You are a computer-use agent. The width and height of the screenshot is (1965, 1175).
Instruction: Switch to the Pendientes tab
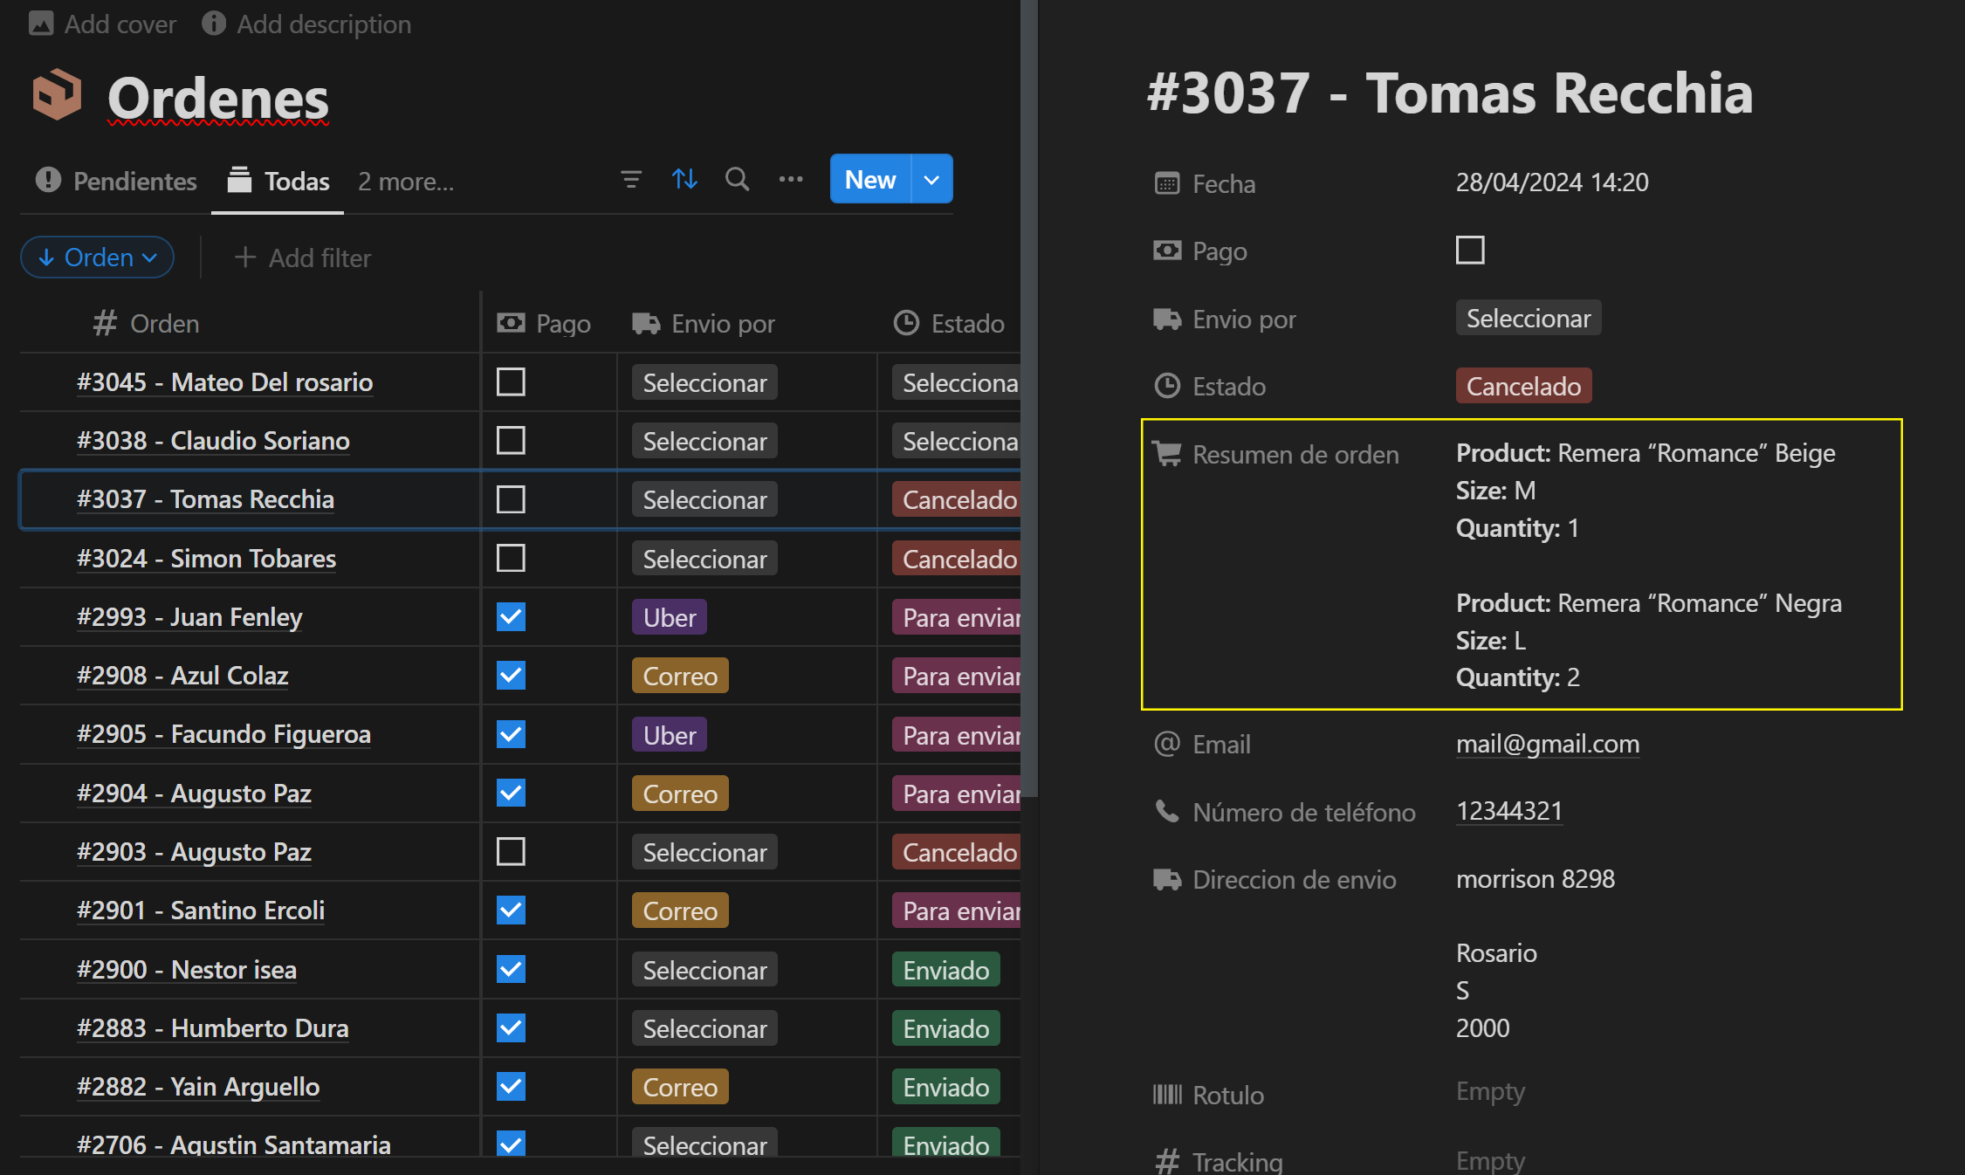click(116, 182)
